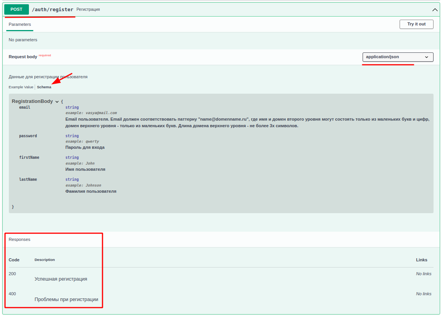Click the firstName property name
The width and height of the screenshot is (442, 318).
(x=29, y=158)
